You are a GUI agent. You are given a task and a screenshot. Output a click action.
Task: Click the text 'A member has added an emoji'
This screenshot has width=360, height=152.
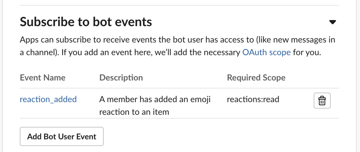pos(155,99)
